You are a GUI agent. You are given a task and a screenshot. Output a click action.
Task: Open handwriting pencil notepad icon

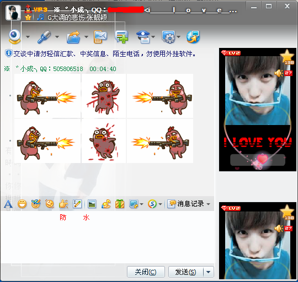(x=77, y=204)
